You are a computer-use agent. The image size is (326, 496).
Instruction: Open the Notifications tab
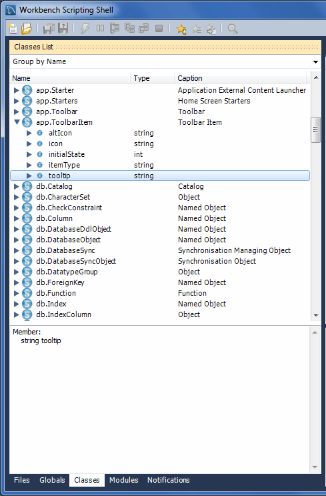tap(169, 480)
